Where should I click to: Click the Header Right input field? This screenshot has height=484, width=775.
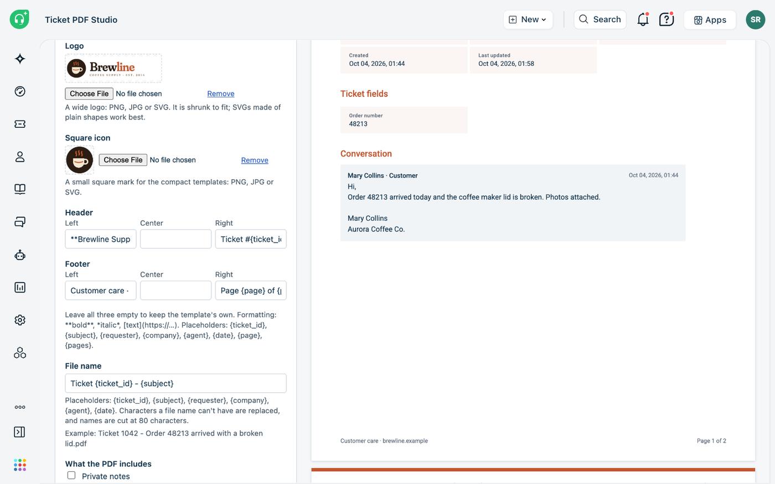(x=251, y=239)
